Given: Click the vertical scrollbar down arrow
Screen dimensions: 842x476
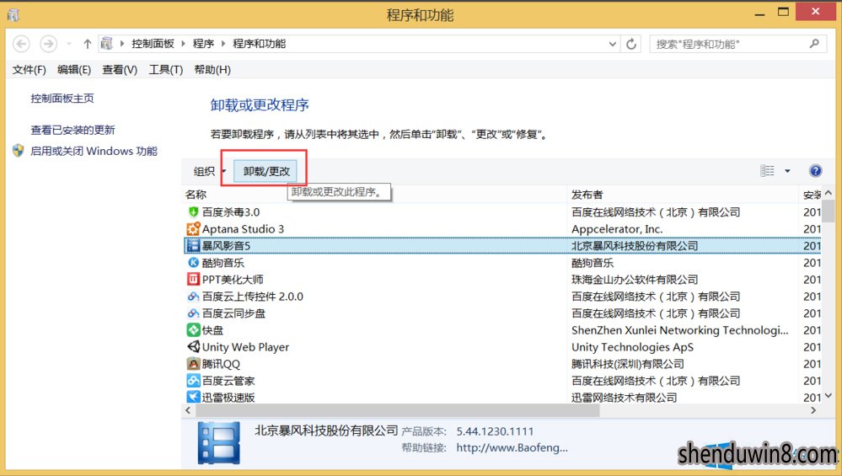Looking at the screenshot, I should [x=829, y=395].
